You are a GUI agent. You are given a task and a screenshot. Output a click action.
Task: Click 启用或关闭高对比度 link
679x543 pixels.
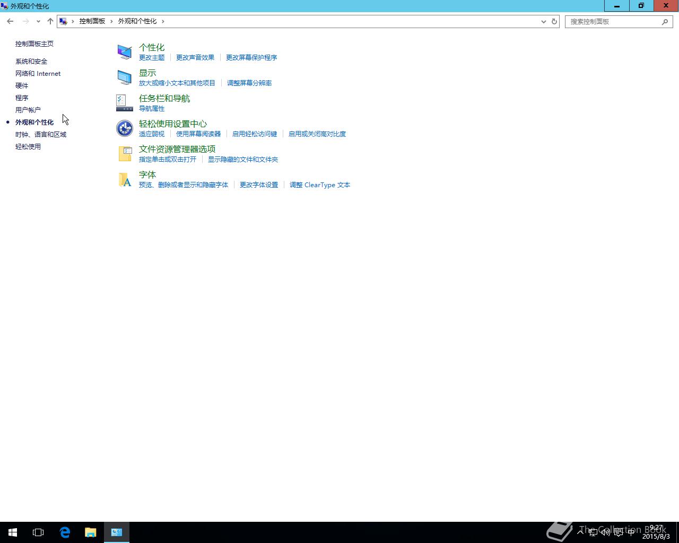317,134
